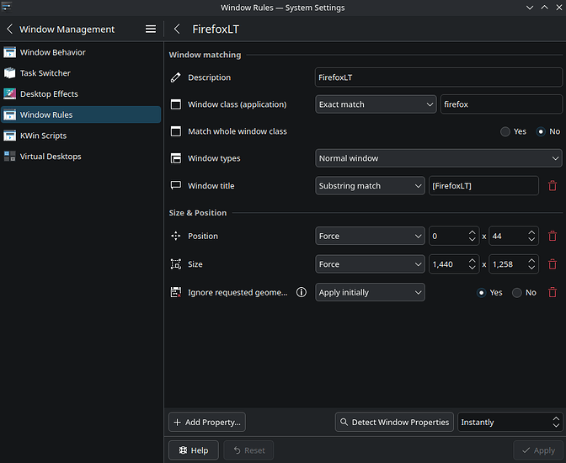This screenshot has width=566, height=463.
Task: Click the Position crosshair icon
Action: click(176, 236)
